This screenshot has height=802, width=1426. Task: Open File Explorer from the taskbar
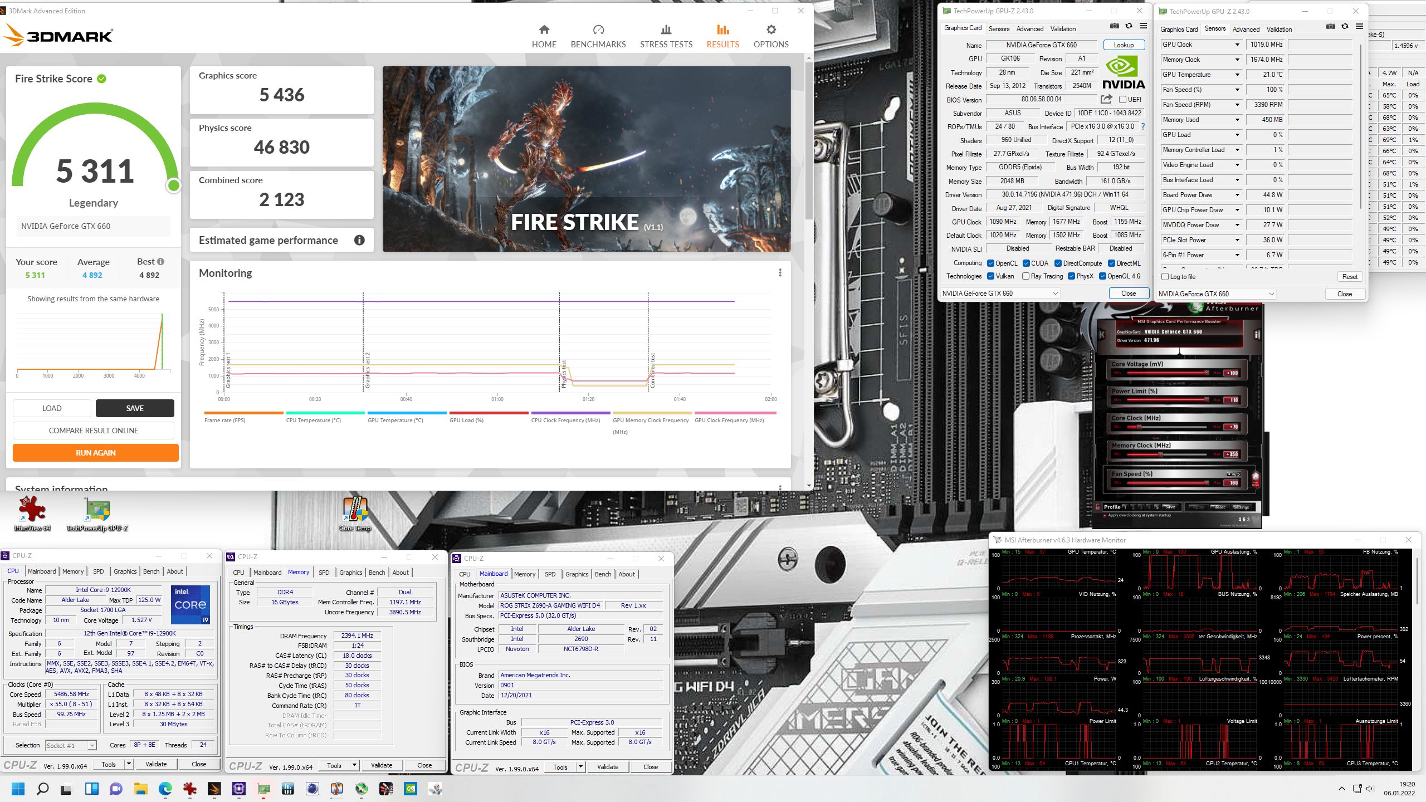click(140, 789)
